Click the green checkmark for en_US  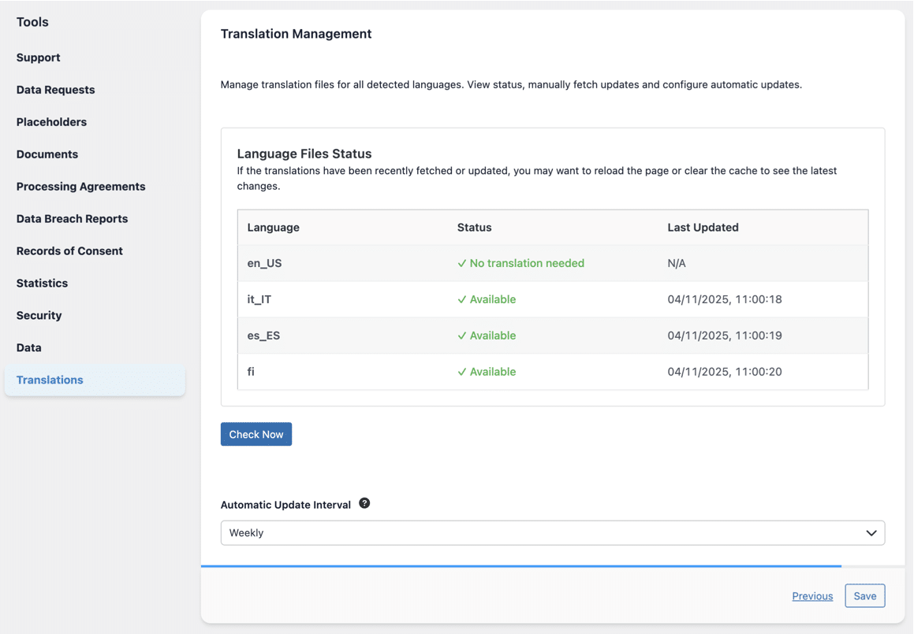point(462,264)
